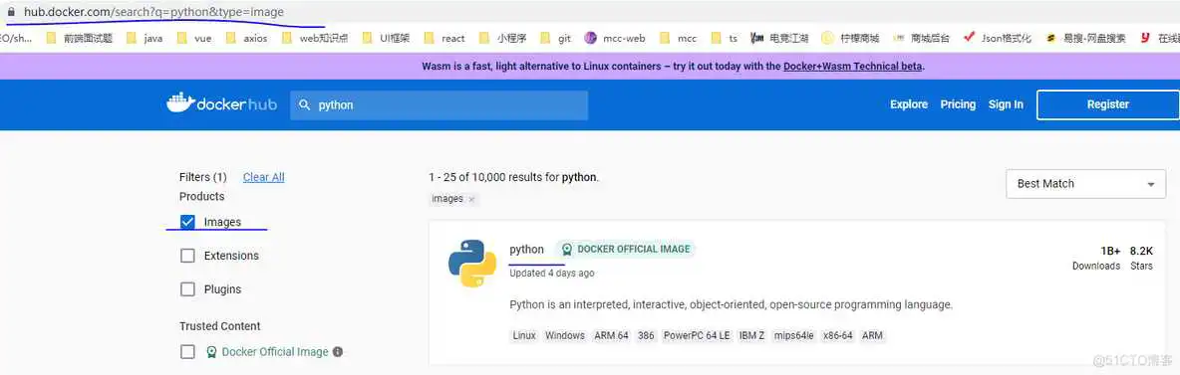The image size is (1180, 375).
Task: Open the 电竞江湖 bookmark
Action: 779,39
